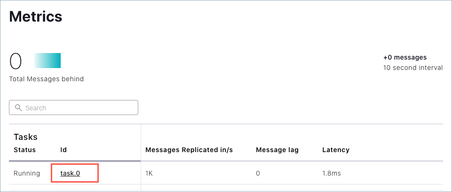Open the task.0 link

[70, 173]
